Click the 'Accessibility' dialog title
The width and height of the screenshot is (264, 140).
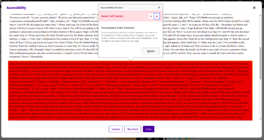click(x=16, y=8)
